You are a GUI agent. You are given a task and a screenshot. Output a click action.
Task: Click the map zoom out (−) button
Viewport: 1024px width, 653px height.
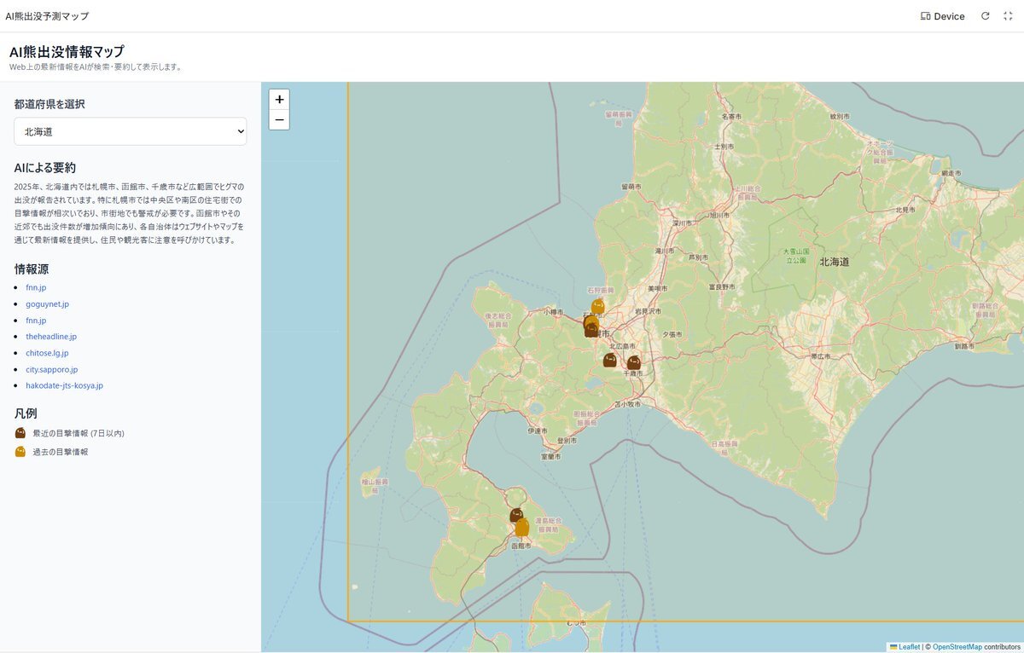point(279,120)
